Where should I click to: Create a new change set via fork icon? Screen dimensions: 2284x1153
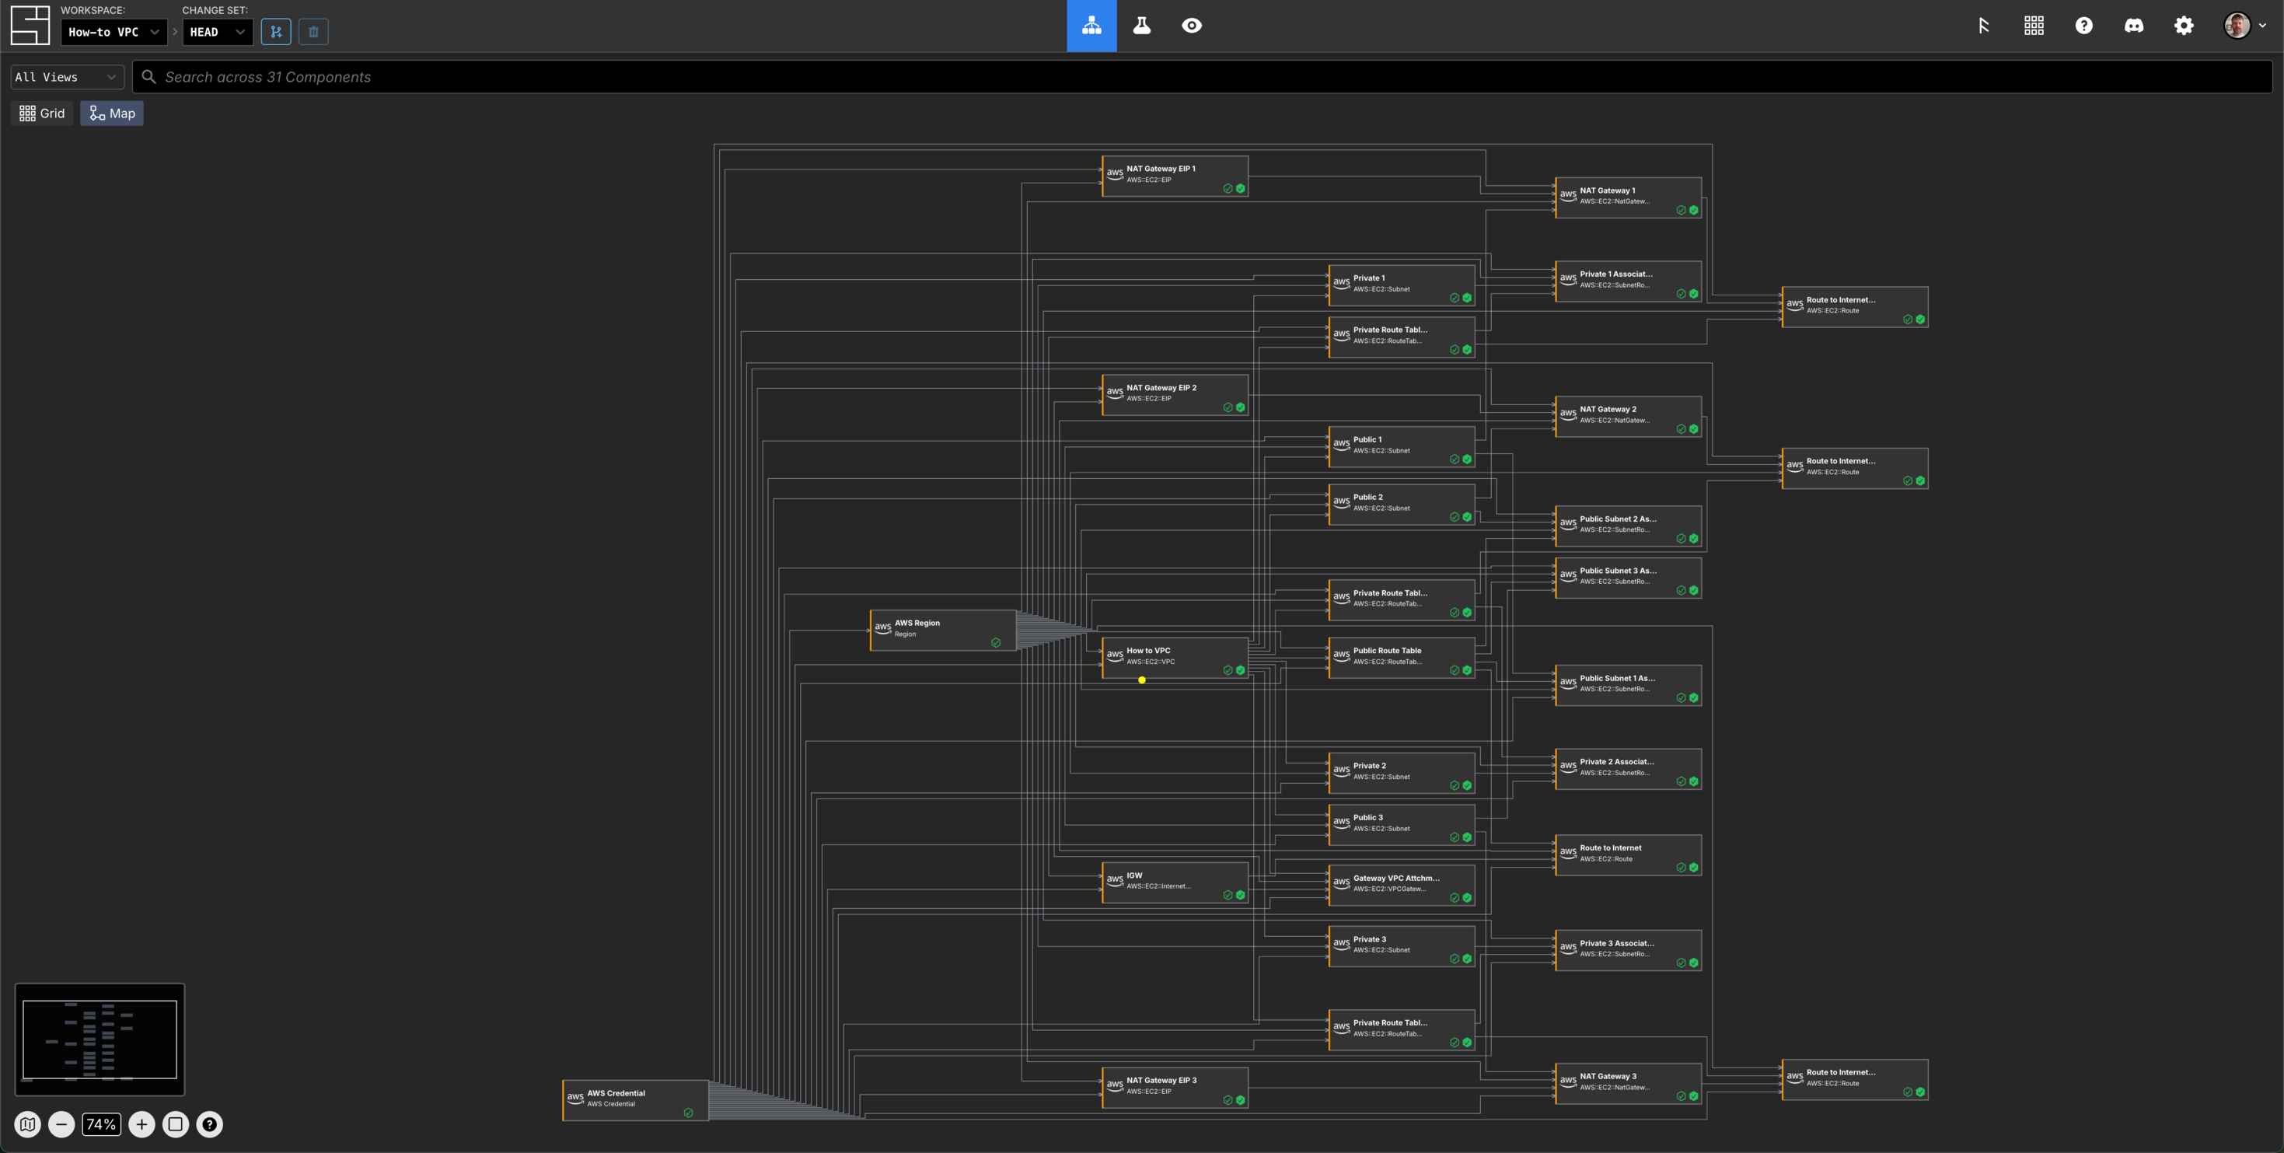(x=276, y=32)
